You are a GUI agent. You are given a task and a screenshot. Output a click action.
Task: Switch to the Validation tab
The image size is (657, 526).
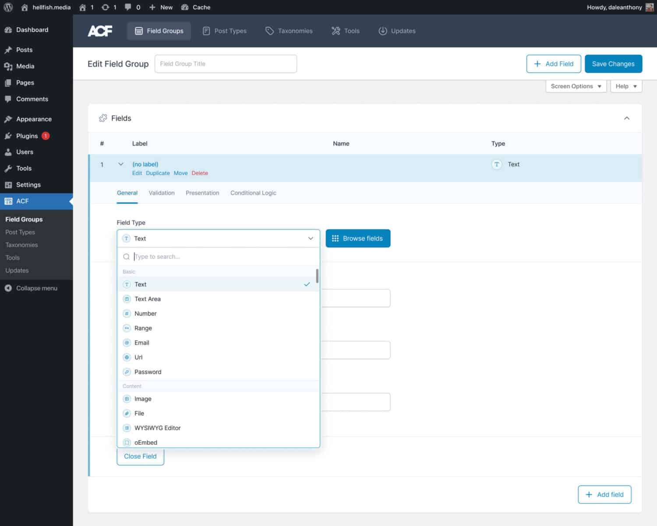(161, 193)
